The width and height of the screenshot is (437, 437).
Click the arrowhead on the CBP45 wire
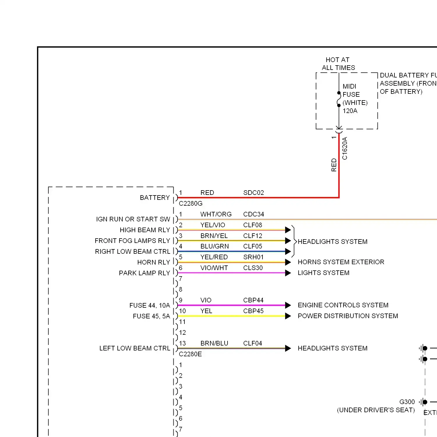tap(288, 316)
